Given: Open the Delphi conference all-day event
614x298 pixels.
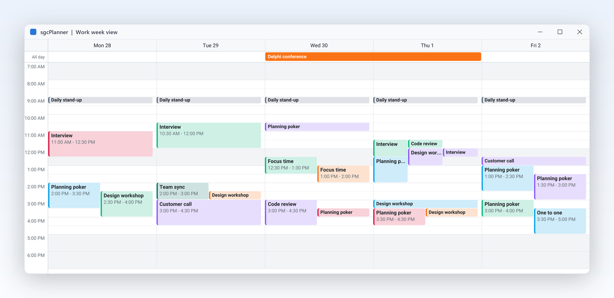Looking at the screenshot, I should tap(373, 57).
